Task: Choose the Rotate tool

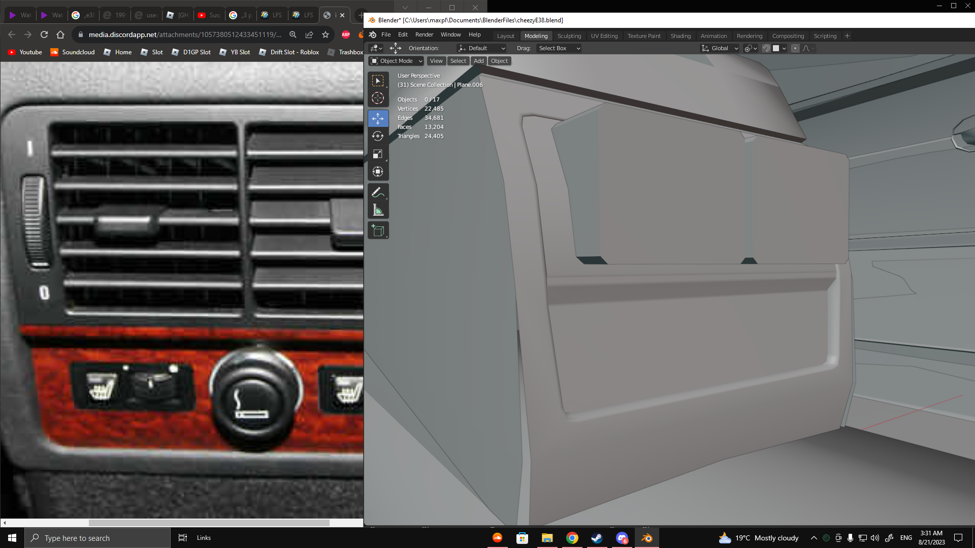Action: tap(378, 136)
